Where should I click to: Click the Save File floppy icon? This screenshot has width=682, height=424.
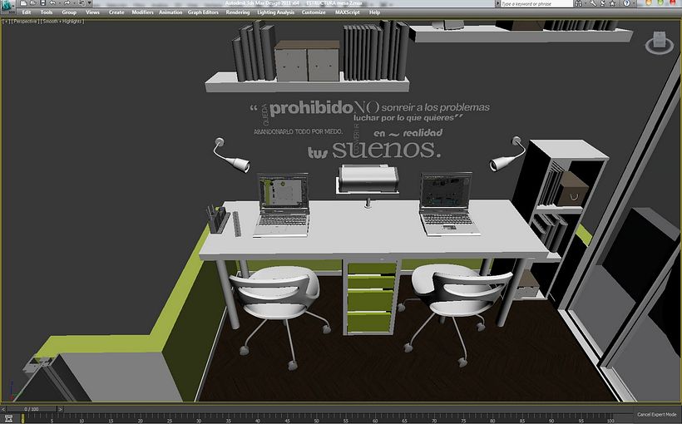pyautogui.click(x=42, y=3)
